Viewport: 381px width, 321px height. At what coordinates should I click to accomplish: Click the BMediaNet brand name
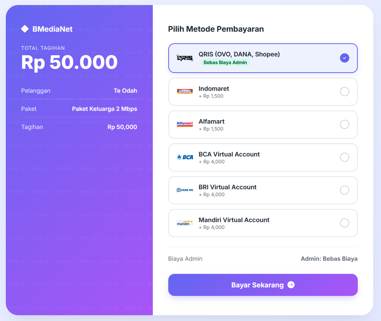pyautogui.click(x=52, y=29)
